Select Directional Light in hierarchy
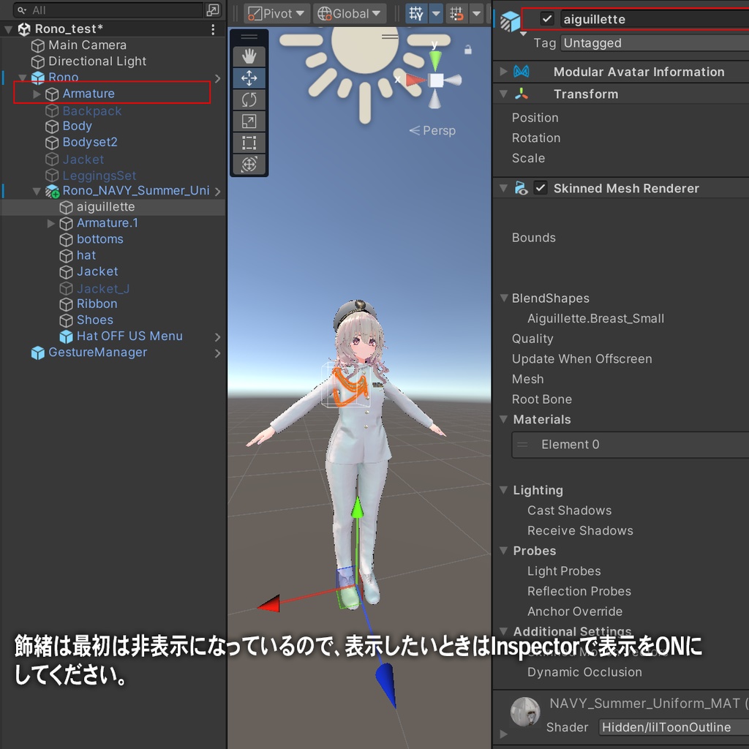 point(97,61)
